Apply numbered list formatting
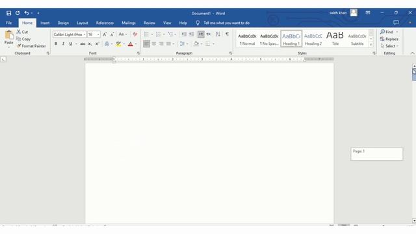The height and width of the screenshot is (234, 416). [x=159, y=34]
